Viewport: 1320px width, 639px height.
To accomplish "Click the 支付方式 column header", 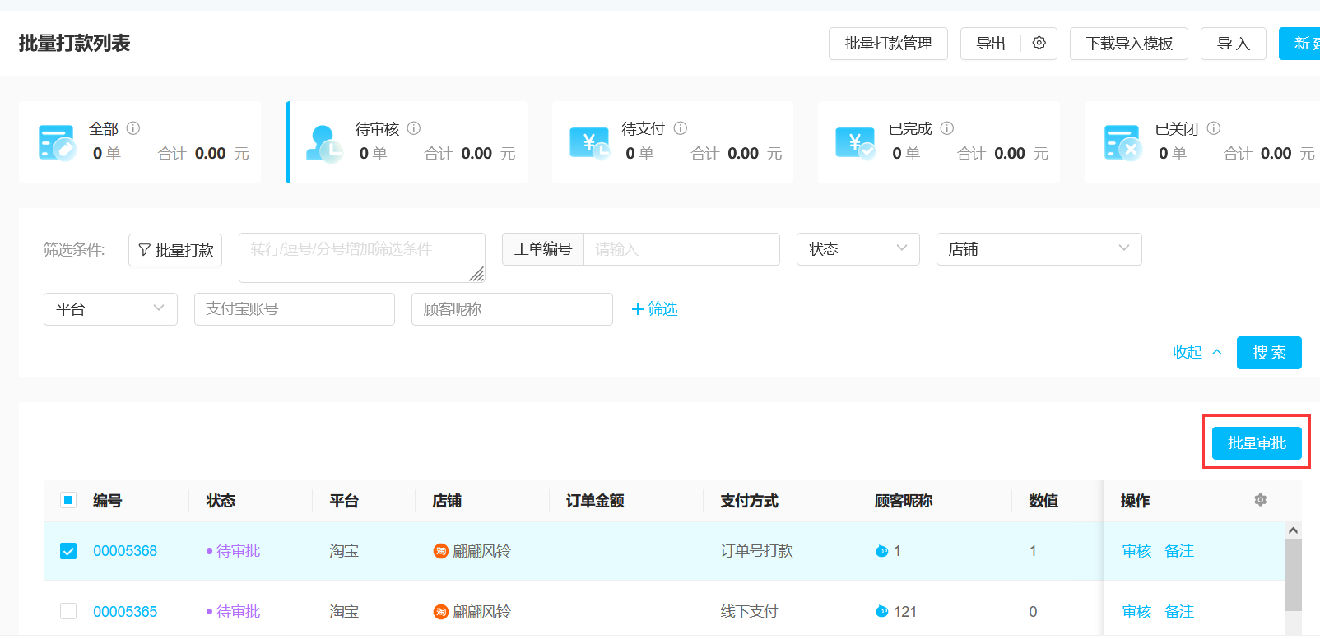I will coord(749,501).
